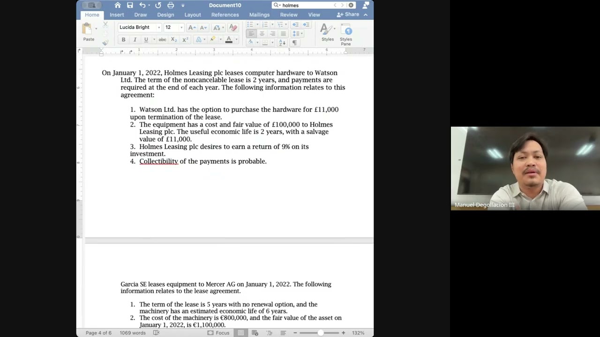Open the numbered list dropdown
The image size is (600, 337).
click(272, 24)
